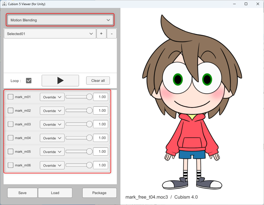Click the mark_m03 weight slider handle
Viewport: 264px width, 205px height.
coord(89,124)
